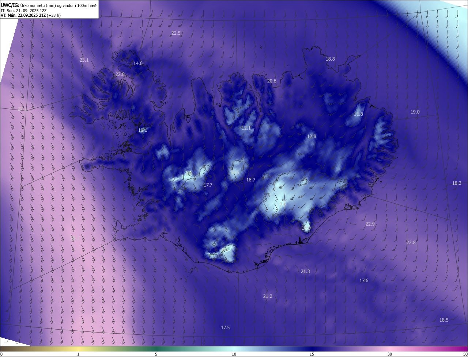Click the '5' tick label on the color scale
The height and width of the screenshot is (357, 468).
156,354
